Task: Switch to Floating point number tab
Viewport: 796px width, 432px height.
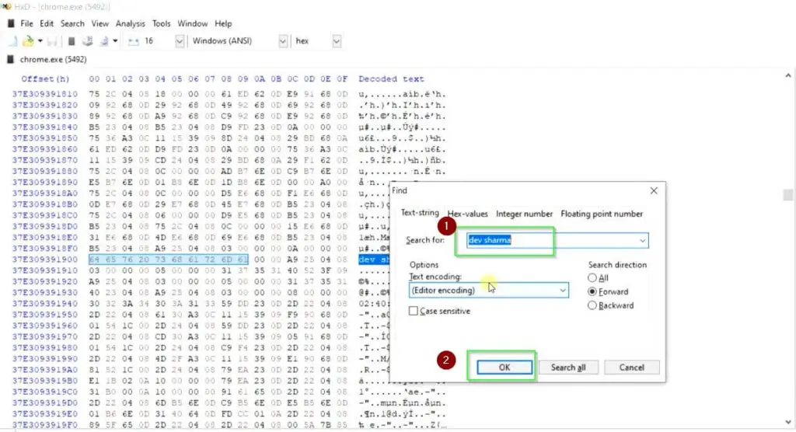Action: pyautogui.click(x=602, y=214)
